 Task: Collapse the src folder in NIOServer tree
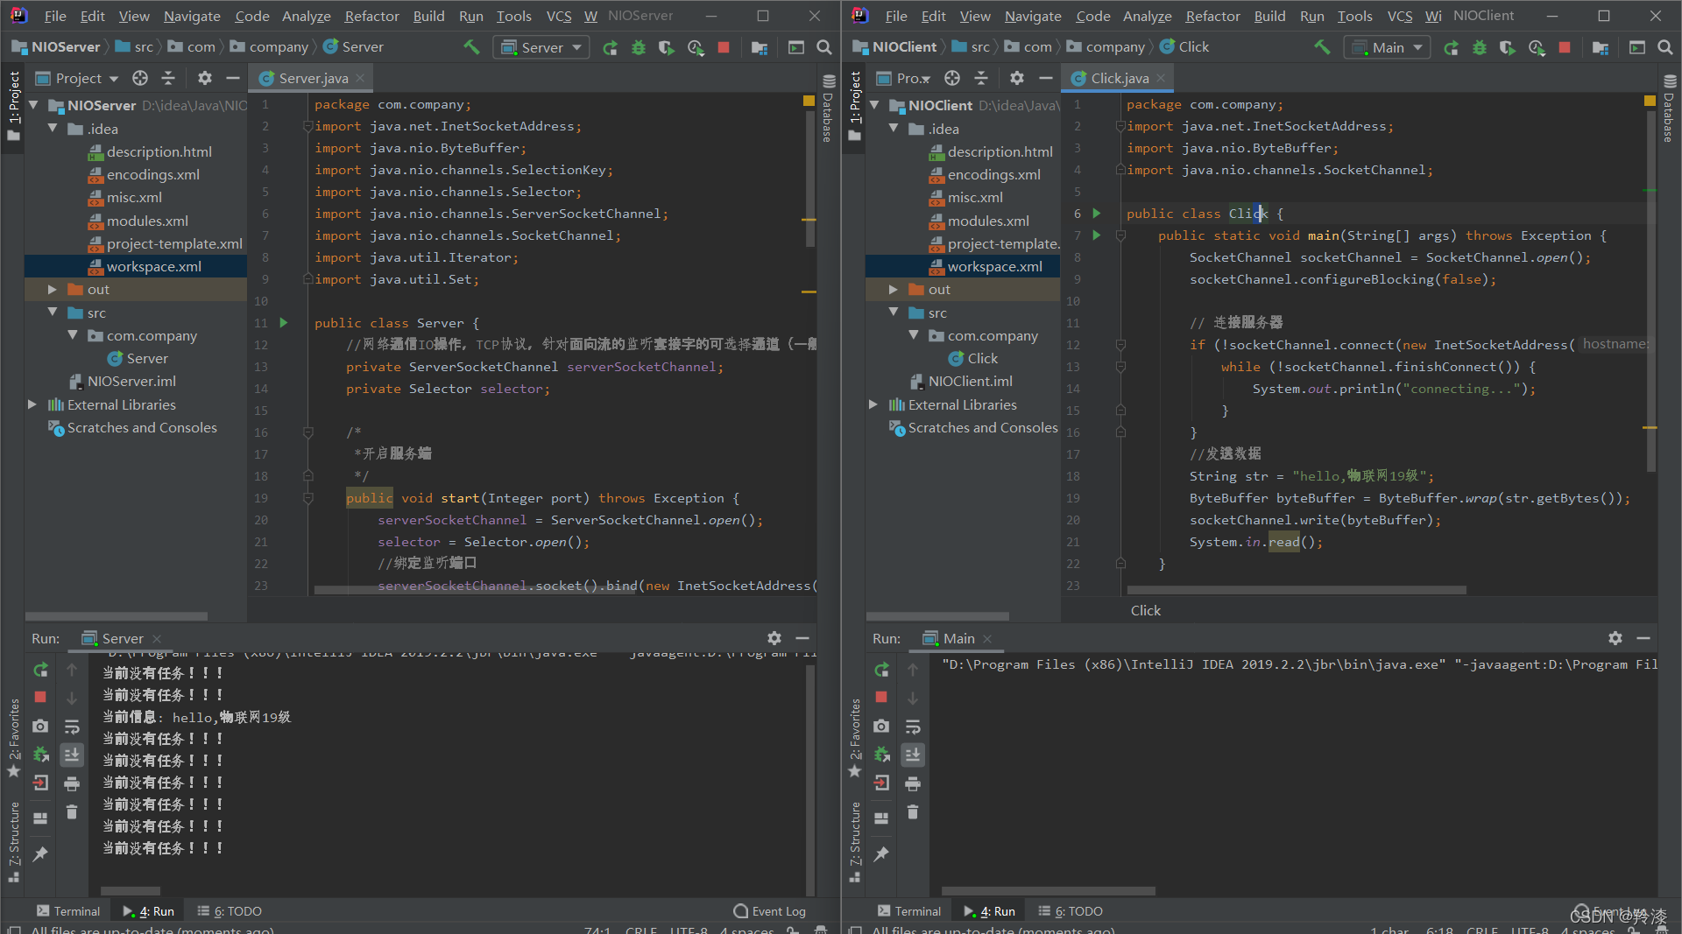[53, 313]
